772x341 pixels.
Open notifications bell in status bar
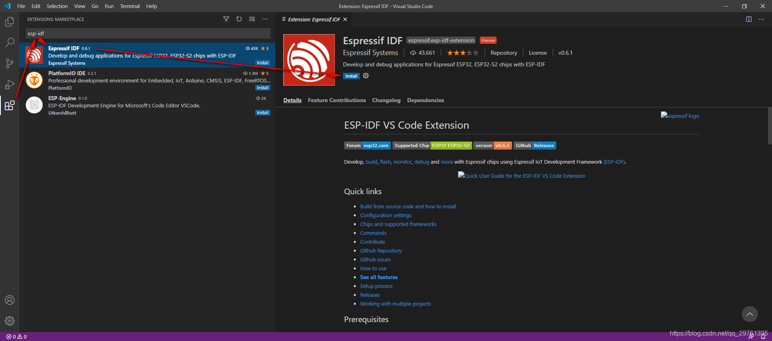763,337
